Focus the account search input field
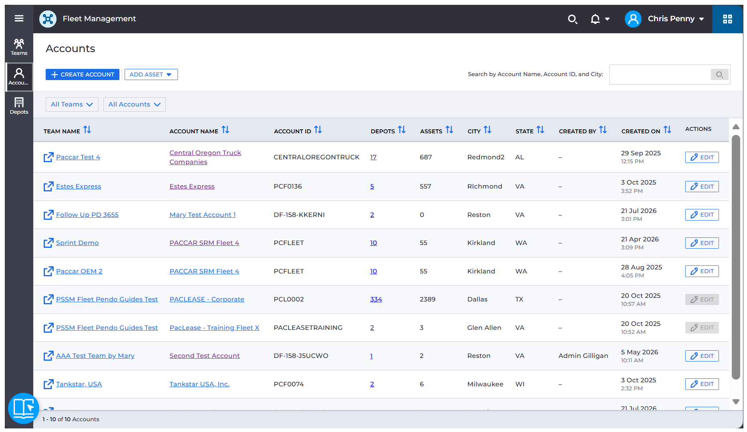 pyautogui.click(x=660, y=74)
